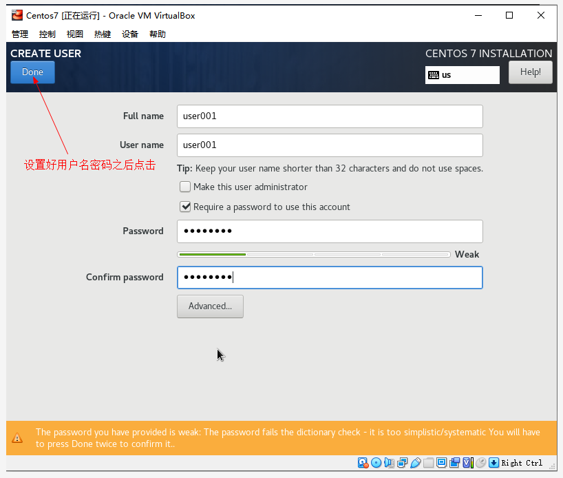Open the 控制 menu

(47, 34)
